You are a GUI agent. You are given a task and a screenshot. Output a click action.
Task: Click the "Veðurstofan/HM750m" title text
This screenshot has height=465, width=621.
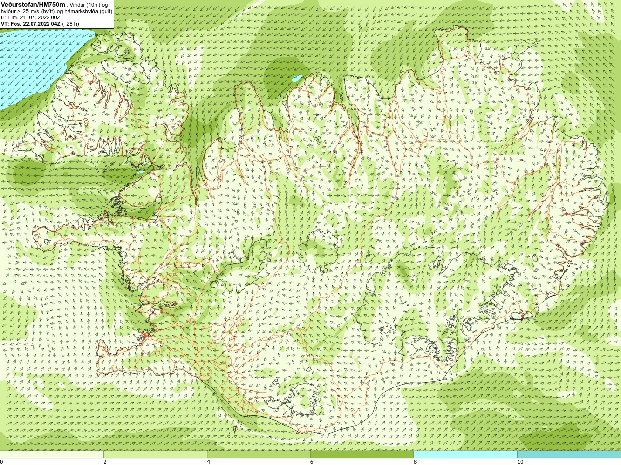[x=33, y=4]
